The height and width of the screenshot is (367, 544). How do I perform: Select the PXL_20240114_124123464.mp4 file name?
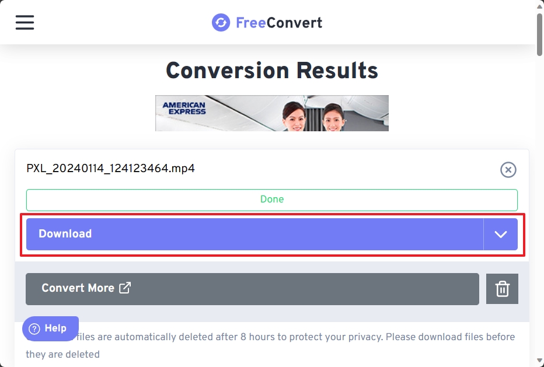(110, 169)
